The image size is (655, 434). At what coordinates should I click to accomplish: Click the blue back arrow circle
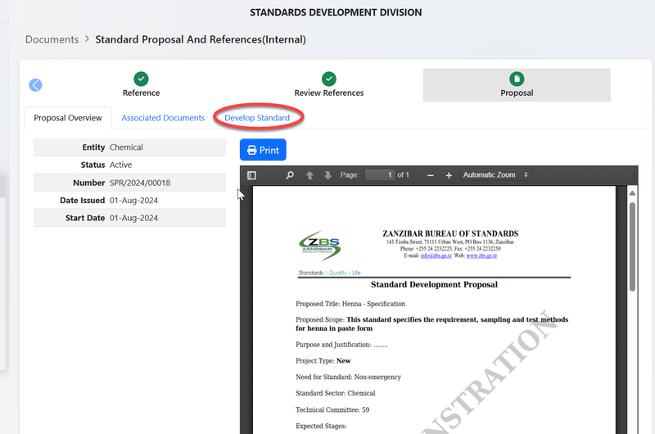pyautogui.click(x=35, y=85)
